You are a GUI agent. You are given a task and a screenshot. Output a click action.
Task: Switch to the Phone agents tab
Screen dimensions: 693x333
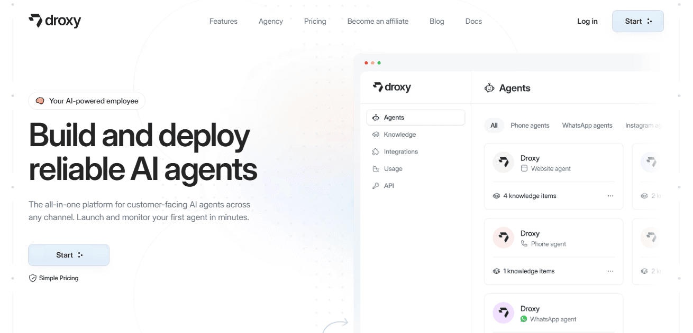click(530, 126)
